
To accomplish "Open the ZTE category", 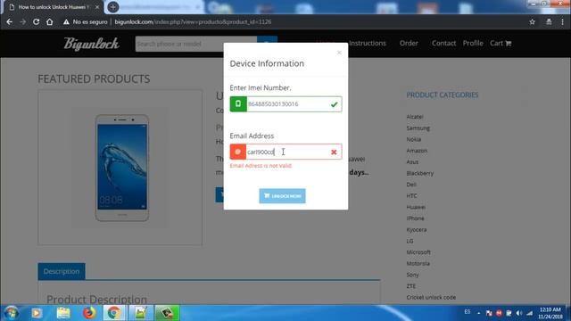I will 410,286.
